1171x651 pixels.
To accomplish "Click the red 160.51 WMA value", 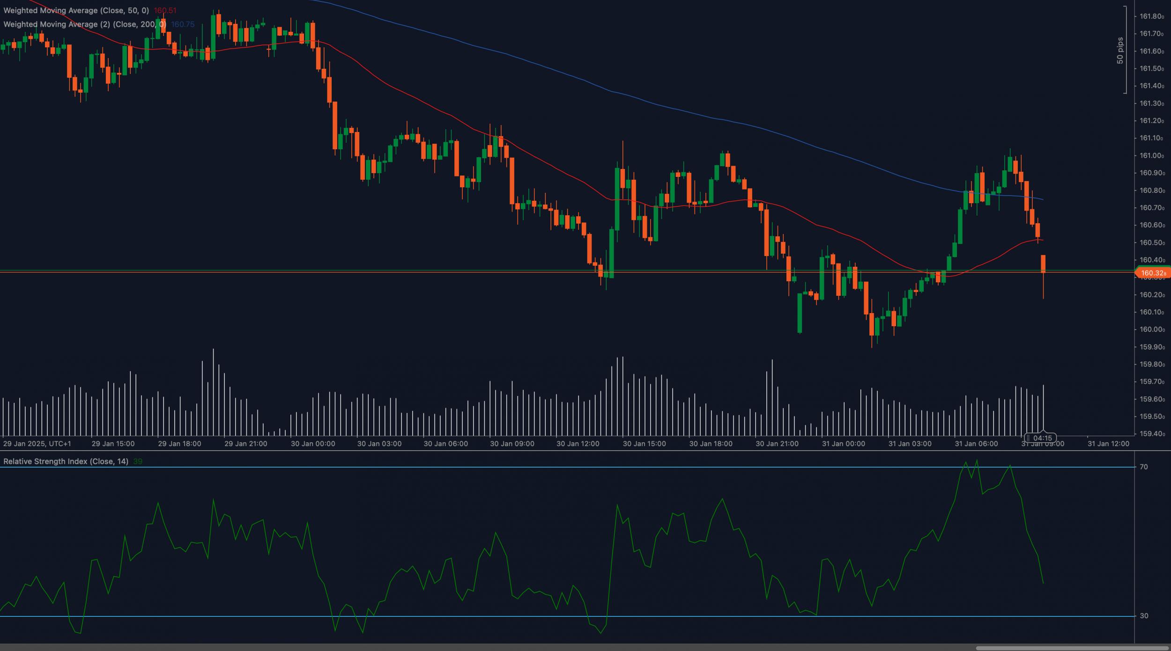I will (x=165, y=10).
